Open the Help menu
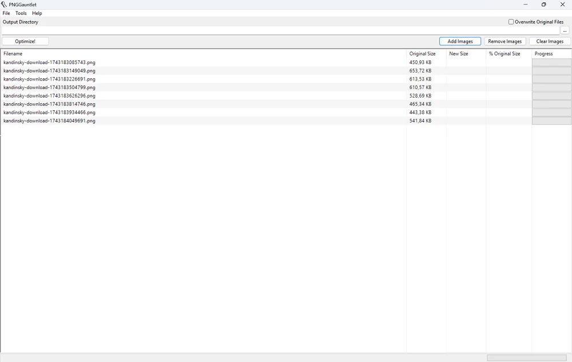The height and width of the screenshot is (362, 572). tap(37, 13)
